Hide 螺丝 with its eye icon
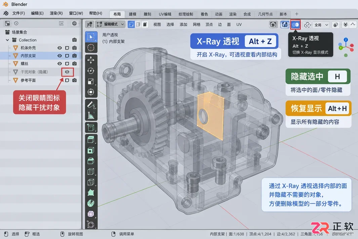The width and height of the screenshot is (358, 239). click(x=59, y=64)
